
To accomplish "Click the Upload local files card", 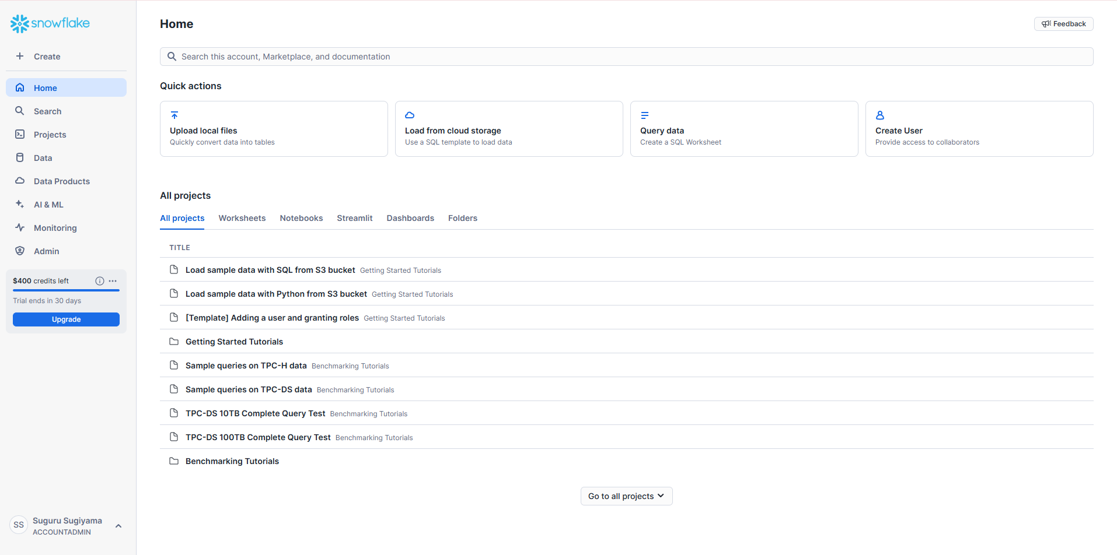I will (x=274, y=129).
